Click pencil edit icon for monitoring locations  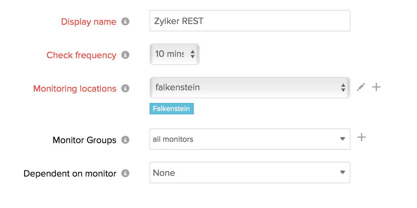(361, 87)
